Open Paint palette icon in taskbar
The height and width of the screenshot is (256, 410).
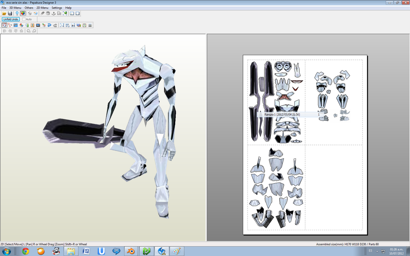point(177,251)
